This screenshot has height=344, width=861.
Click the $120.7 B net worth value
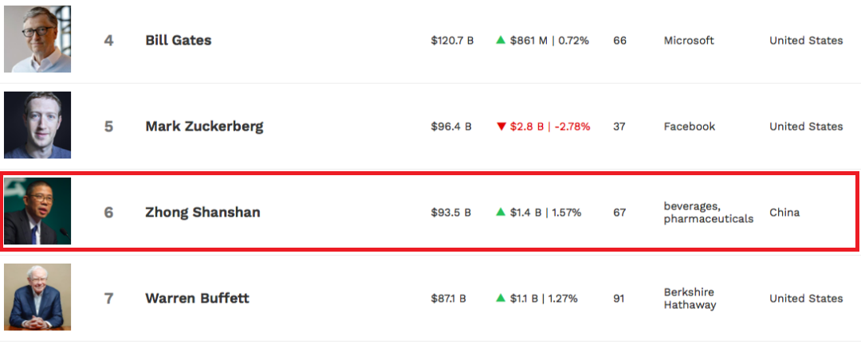452,41
